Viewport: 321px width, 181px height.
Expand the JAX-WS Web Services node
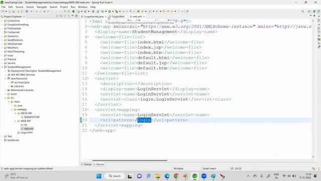(x=6, y=75)
